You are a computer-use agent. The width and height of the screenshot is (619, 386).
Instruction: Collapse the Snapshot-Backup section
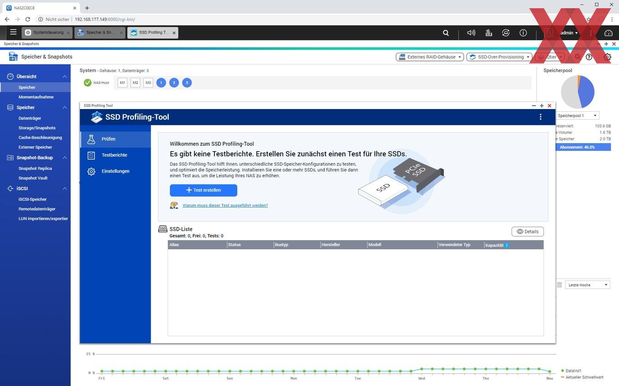click(x=65, y=158)
